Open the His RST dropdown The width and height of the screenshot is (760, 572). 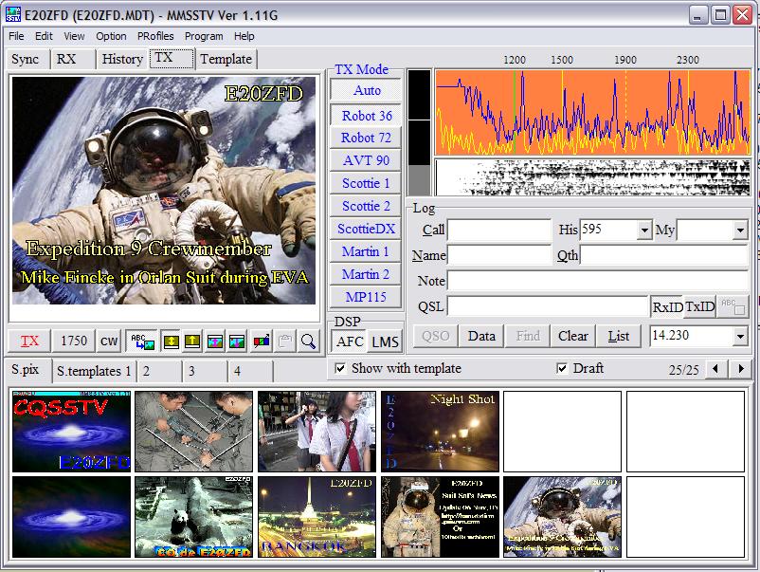[x=644, y=231]
